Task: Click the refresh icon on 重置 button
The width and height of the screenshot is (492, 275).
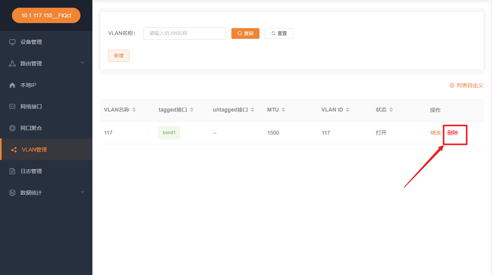Action: tap(273, 33)
